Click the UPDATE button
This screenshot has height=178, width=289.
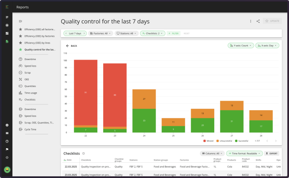pyautogui.click(x=272, y=21)
